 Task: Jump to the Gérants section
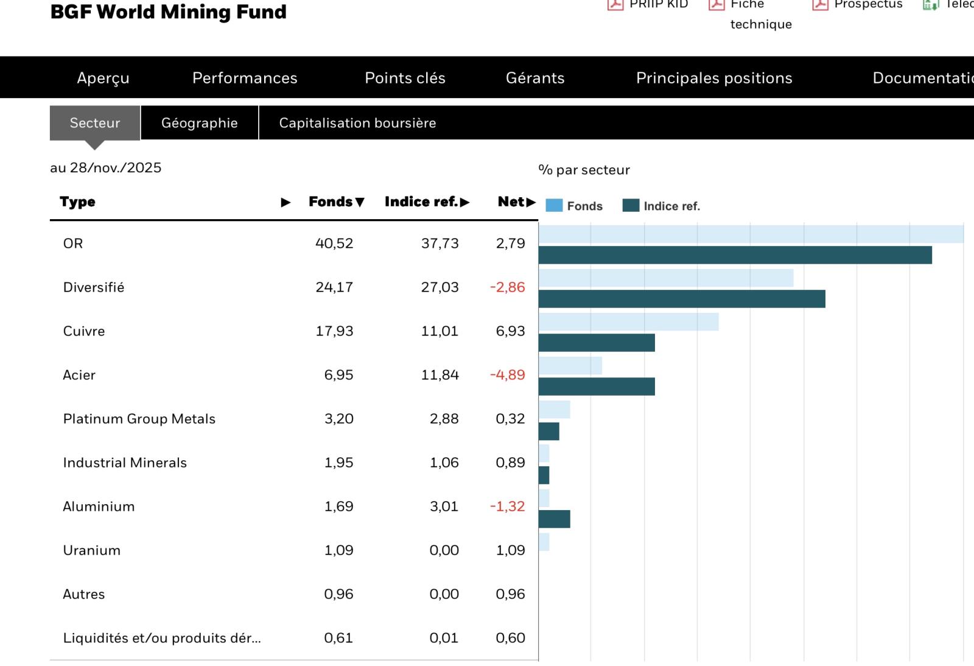pyautogui.click(x=535, y=78)
